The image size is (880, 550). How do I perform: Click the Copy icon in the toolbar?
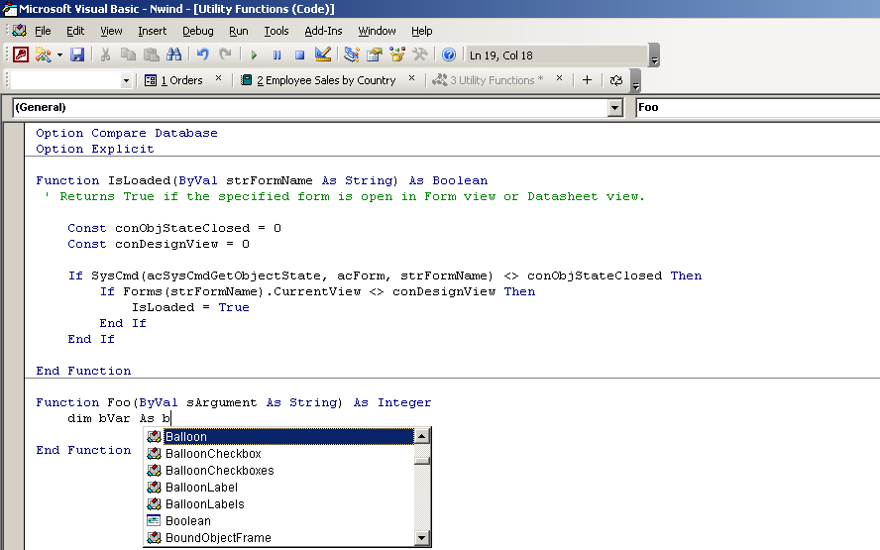click(x=128, y=55)
